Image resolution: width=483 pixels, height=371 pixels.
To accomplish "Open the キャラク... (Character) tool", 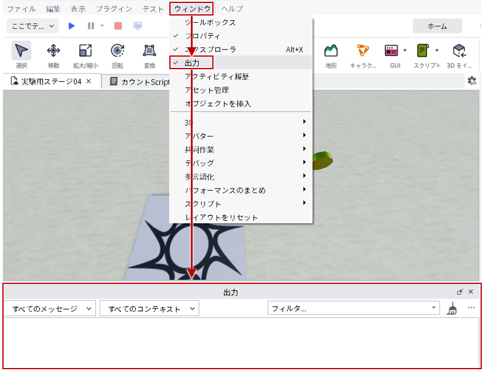I will [363, 54].
